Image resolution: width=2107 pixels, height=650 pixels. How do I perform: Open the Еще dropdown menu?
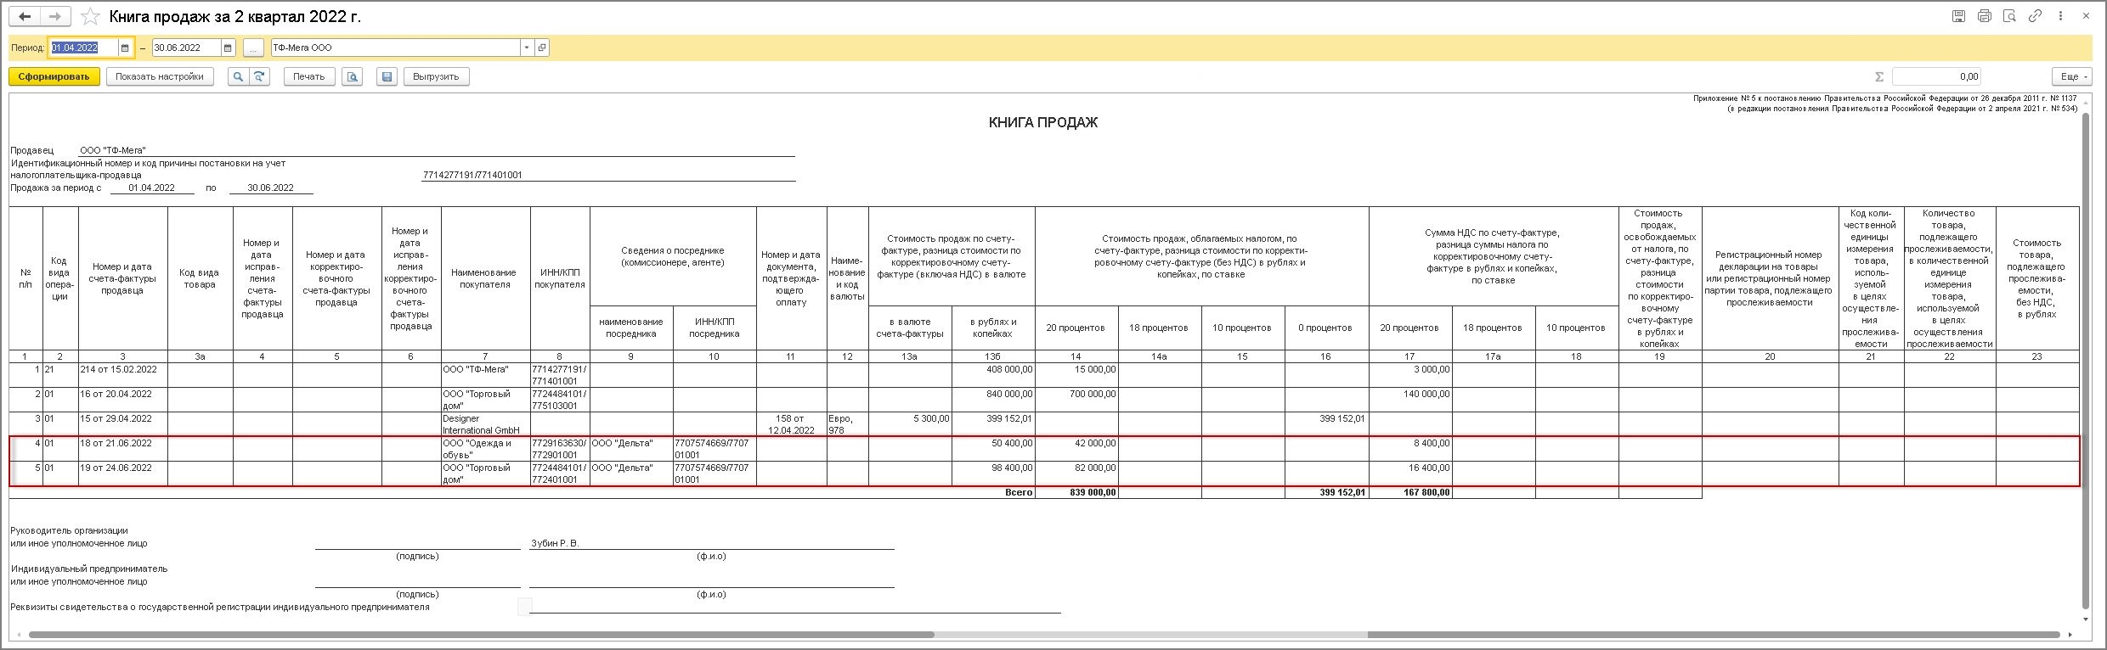(x=2074, y=76)
